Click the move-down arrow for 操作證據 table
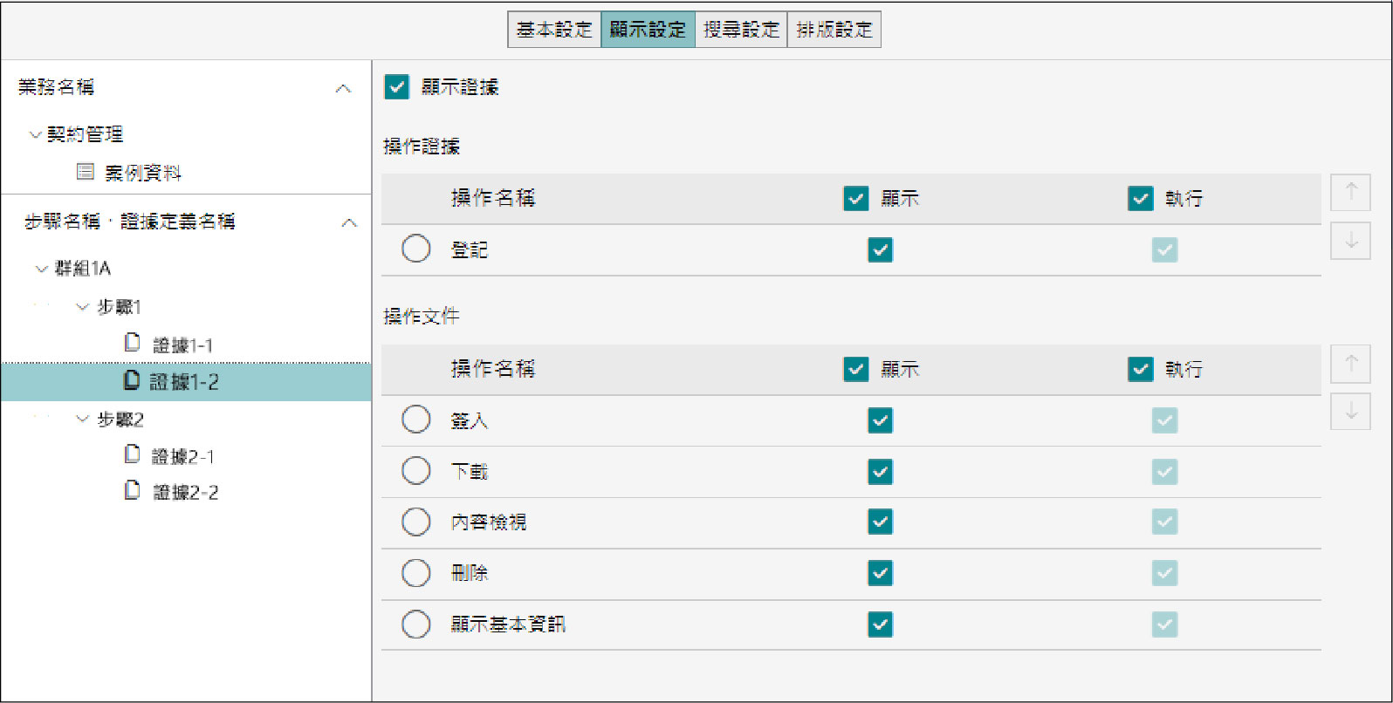This screenshot has height=703, width=1393. click(x=1350, y=241)
